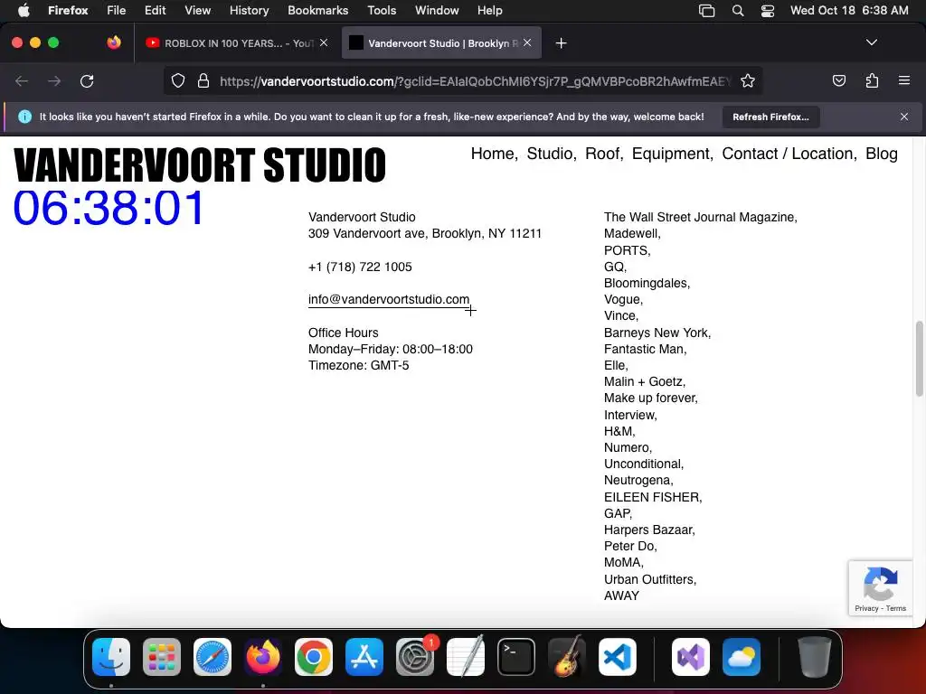Switch to the ROBLOX IN 100 YEARS tab
Viewport: 926px width, 694px height.
coord(236,43)
